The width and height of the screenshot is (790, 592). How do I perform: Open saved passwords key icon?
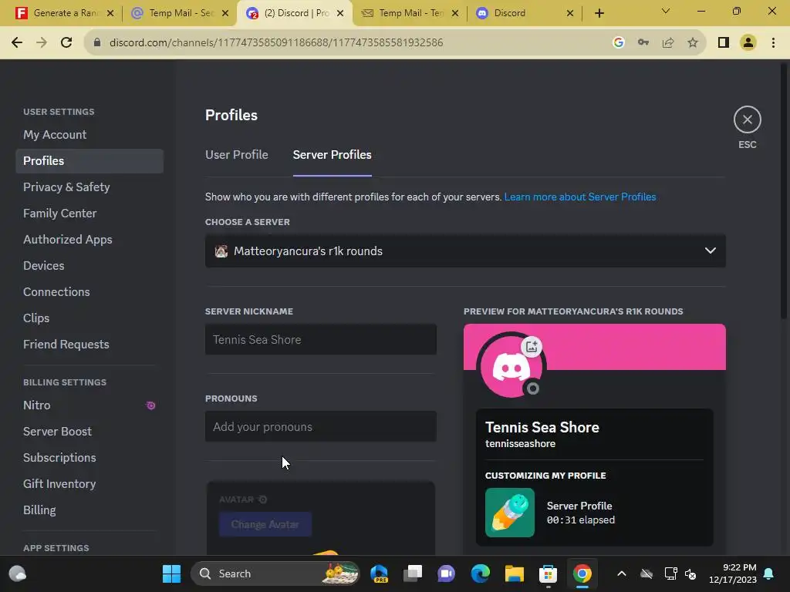coord(643,43)
